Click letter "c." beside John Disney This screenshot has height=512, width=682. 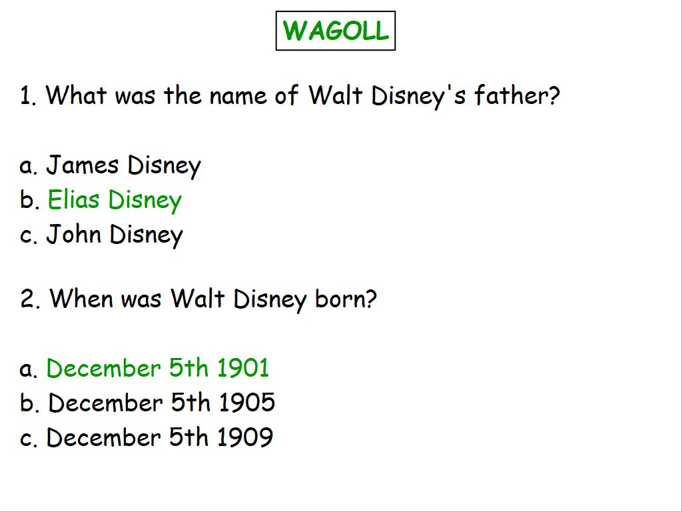point(29,236)
